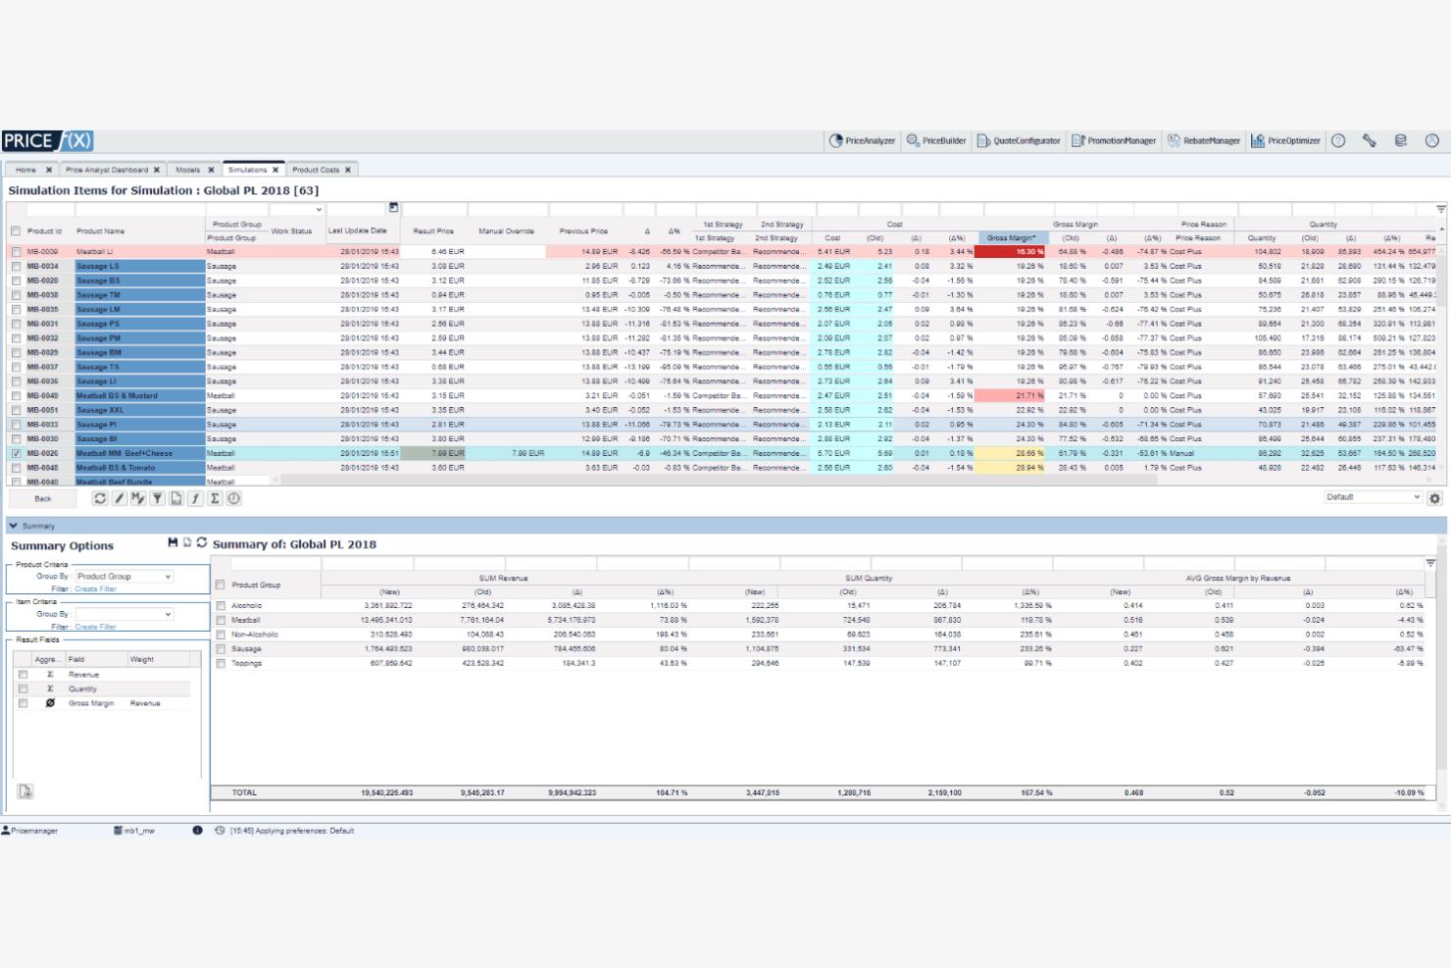Image resolution: width=1451 pixels, height=968 pixels.
Task: Open the wrench settings icon top right
Action: (x=1370, y=140)
